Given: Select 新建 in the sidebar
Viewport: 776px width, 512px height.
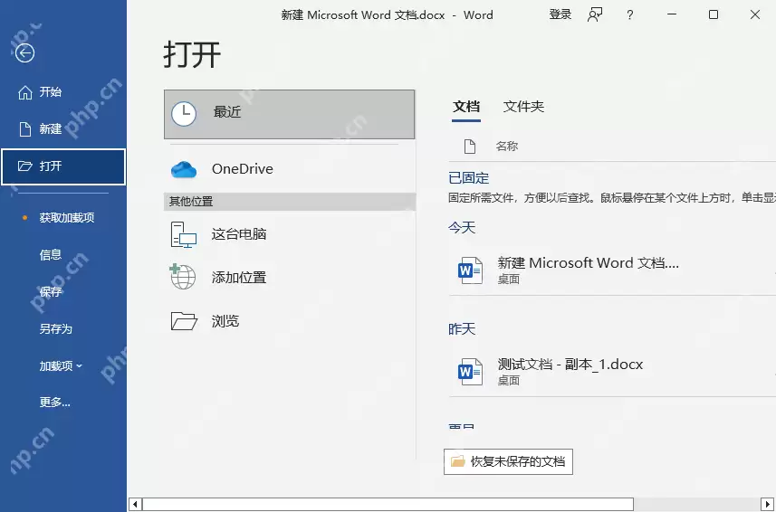Looking at the screenshot, I should [62, 129].
